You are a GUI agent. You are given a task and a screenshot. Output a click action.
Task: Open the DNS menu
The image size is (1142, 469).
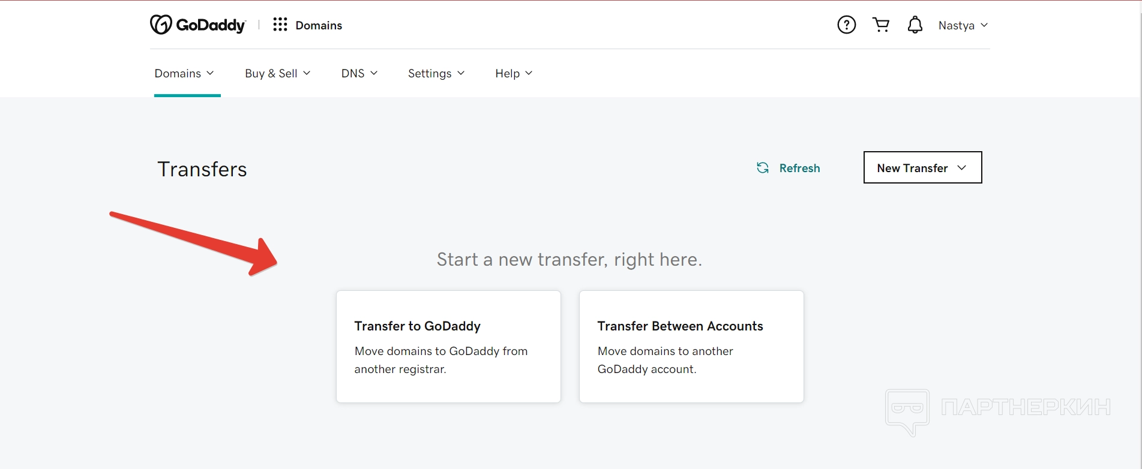pos(359,73)
